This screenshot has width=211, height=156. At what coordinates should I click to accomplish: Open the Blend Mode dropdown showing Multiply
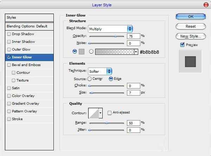(x=110, y=29)
